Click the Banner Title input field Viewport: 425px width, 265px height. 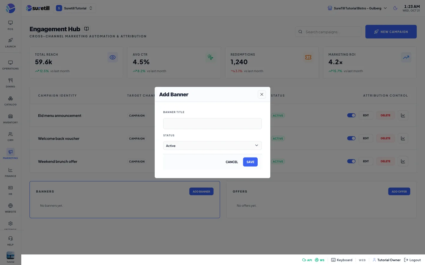click(212, 124)
